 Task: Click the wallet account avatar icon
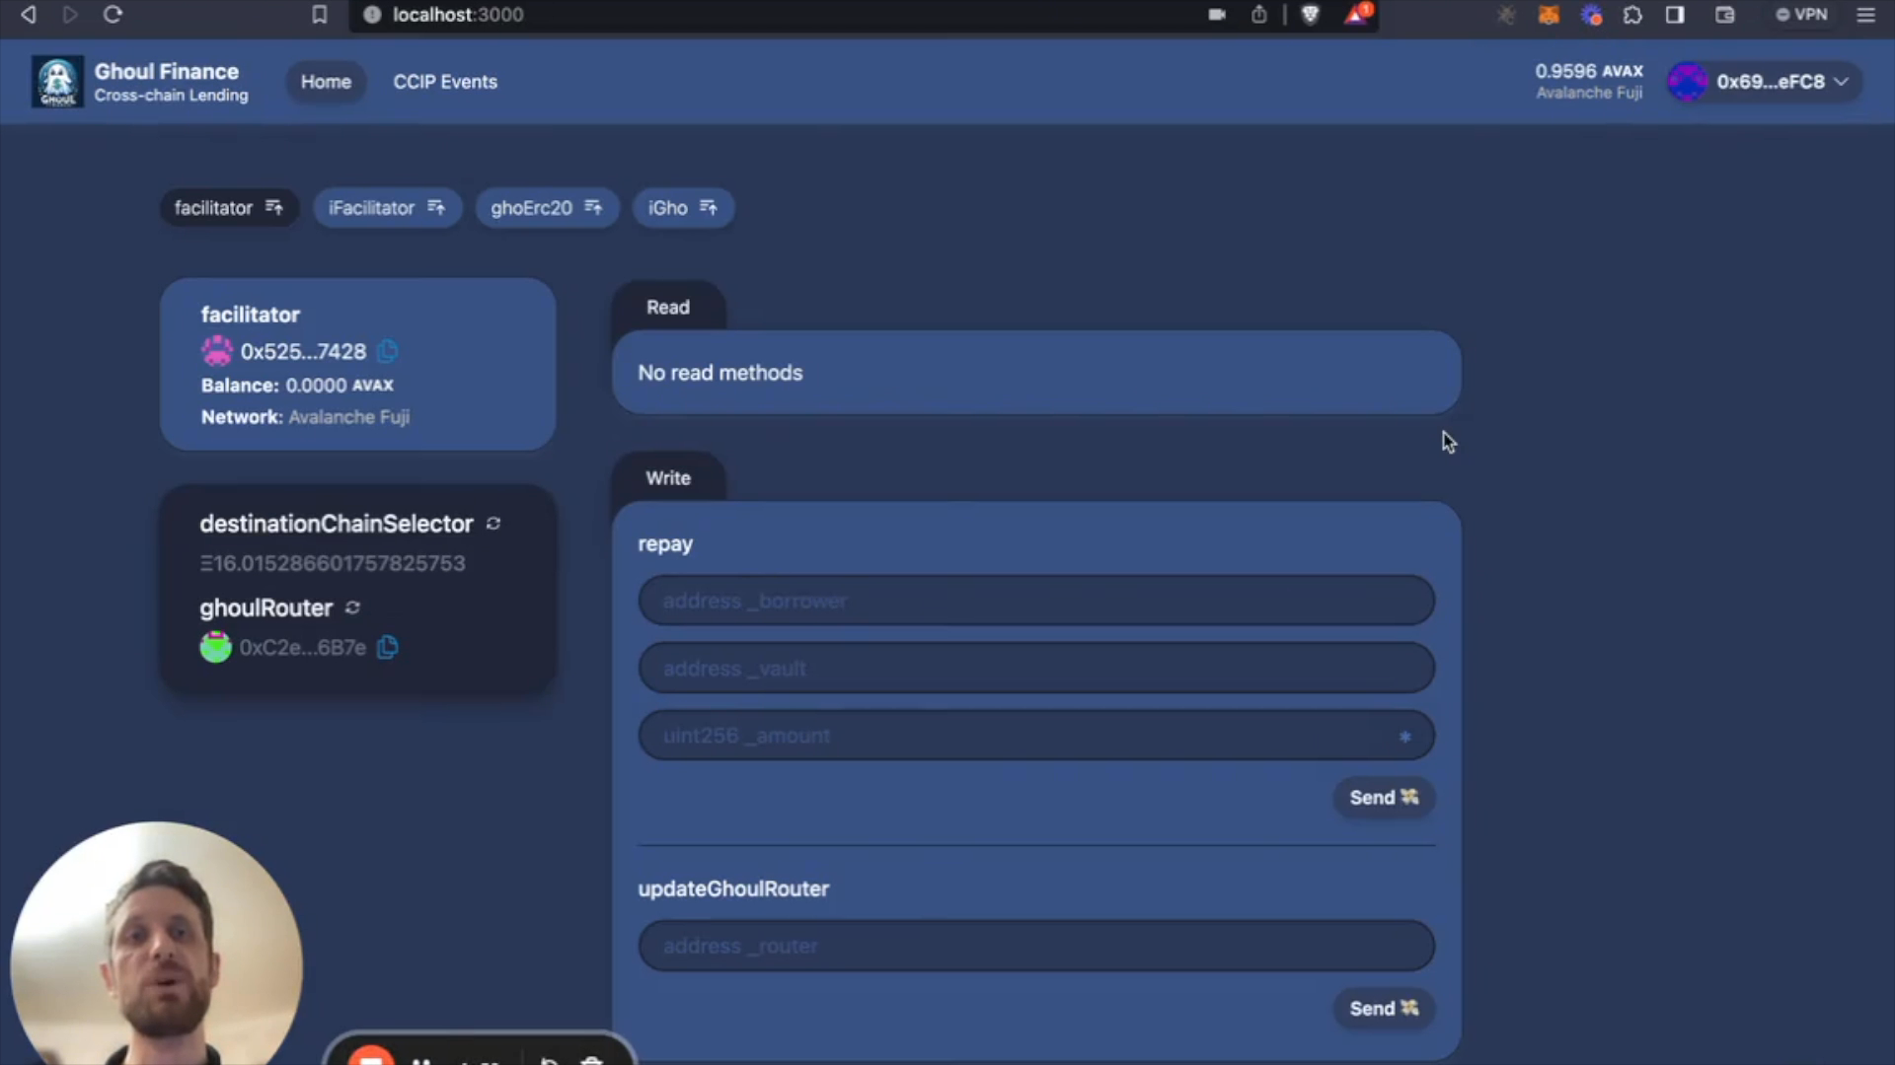point(1688,82)
